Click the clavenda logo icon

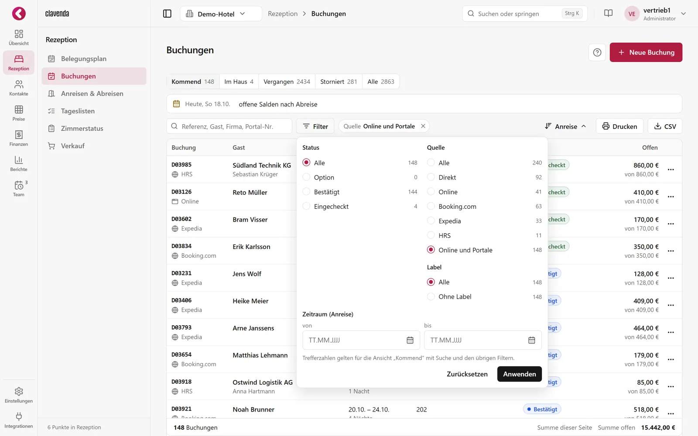(x=19, y=14)
